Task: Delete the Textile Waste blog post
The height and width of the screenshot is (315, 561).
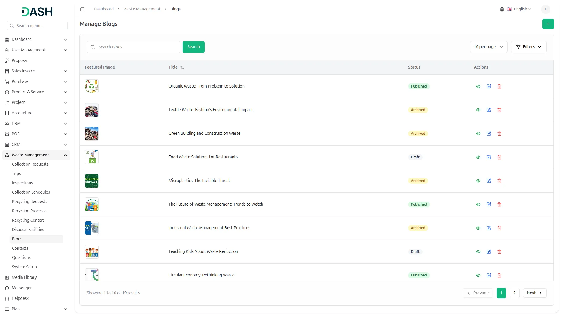Action: [x=499, y=110]
